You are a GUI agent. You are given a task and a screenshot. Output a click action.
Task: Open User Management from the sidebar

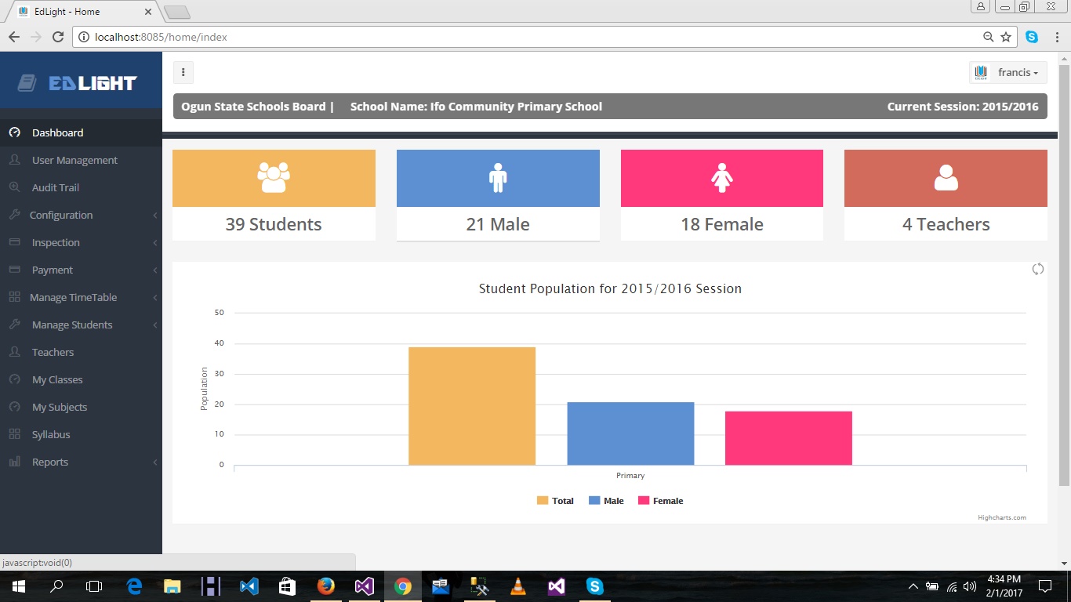(x=74, y=160)
